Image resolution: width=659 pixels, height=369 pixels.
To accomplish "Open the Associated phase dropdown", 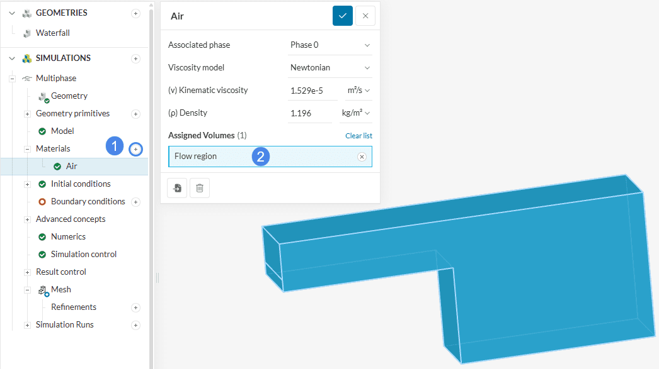I will (x=329, y=45).
